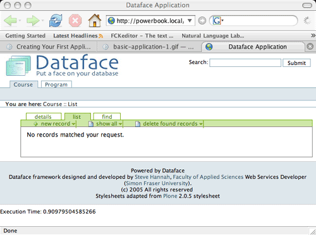
Task: Click the RSS feed icon on Latest Headlines
Action: [x=101, y=36]
